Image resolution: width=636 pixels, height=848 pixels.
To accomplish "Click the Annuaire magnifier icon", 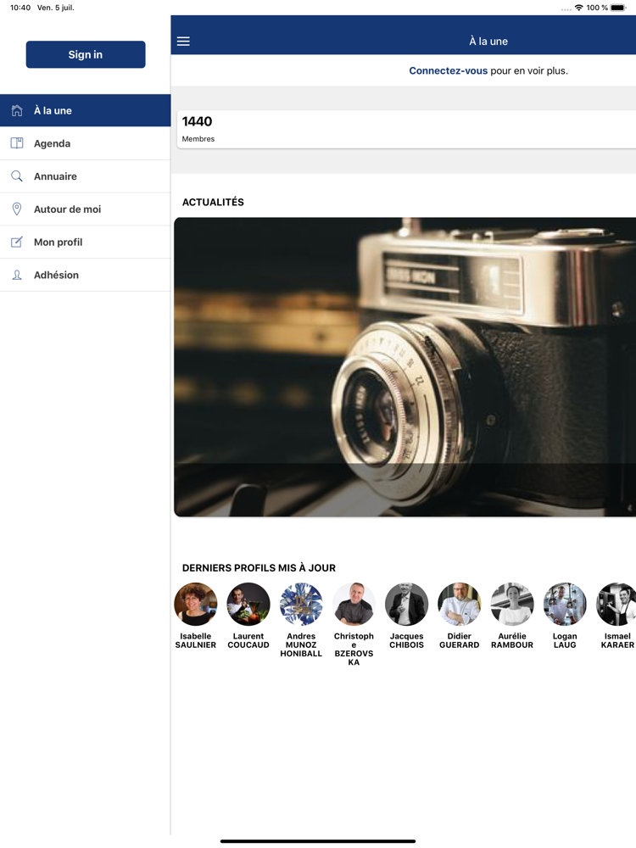I will [17, 176].
